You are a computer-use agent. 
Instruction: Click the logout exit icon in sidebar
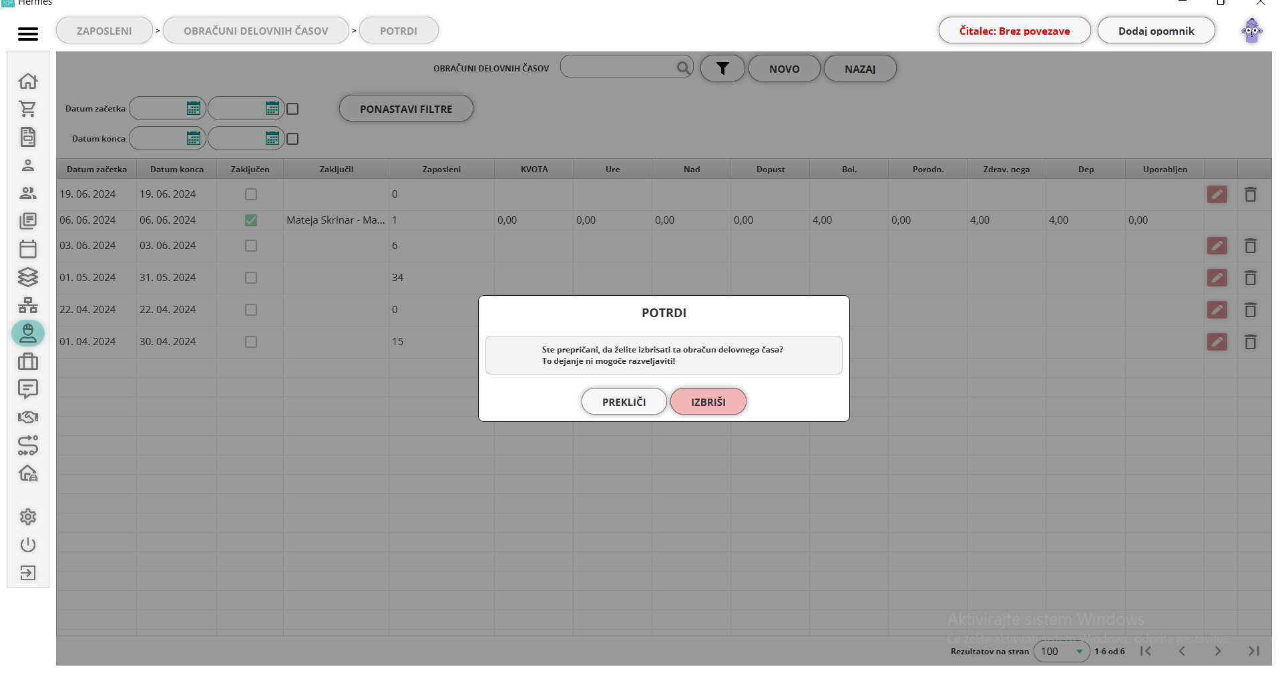pyautogui.click(x=28, y=573)
